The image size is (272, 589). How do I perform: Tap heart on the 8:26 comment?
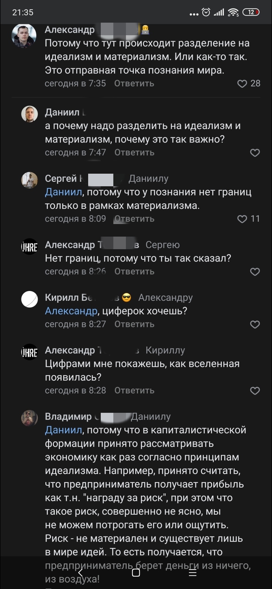click(255, 272)
